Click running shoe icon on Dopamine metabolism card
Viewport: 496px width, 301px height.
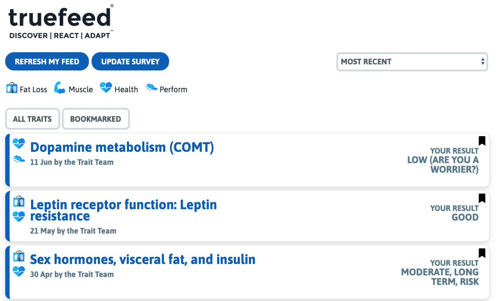point(19,159)
